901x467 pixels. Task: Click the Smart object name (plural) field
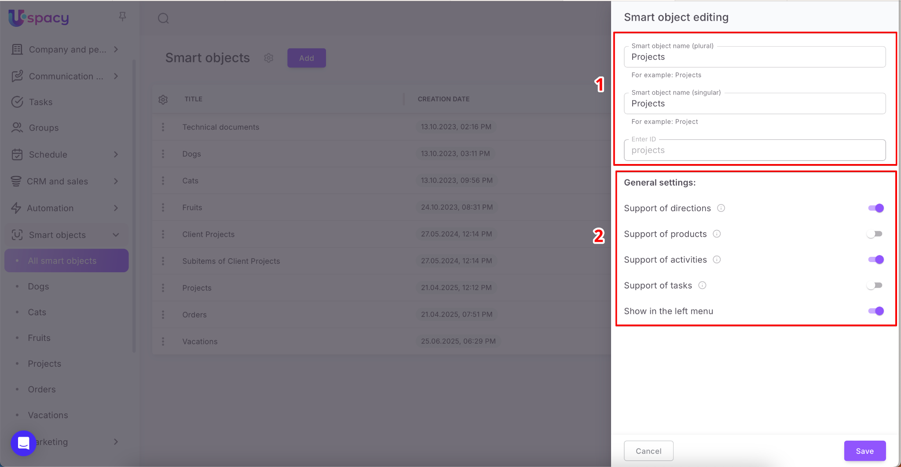pos(754,57)
